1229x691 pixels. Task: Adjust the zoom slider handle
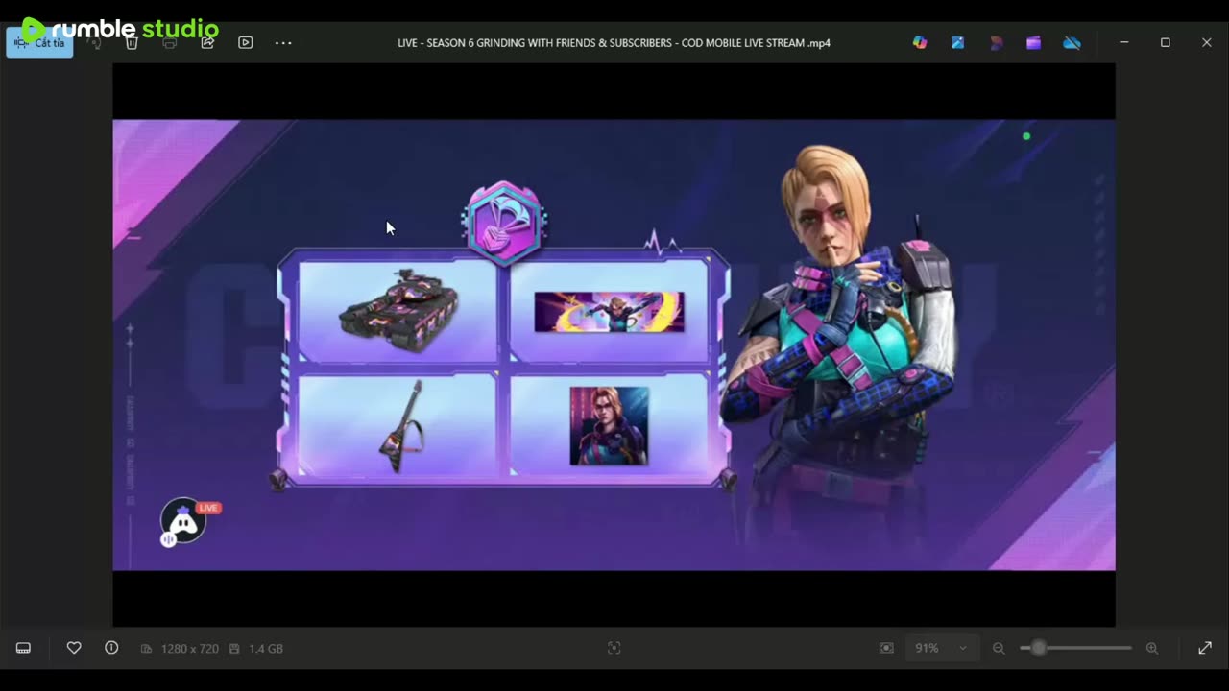coord(1039,648)
